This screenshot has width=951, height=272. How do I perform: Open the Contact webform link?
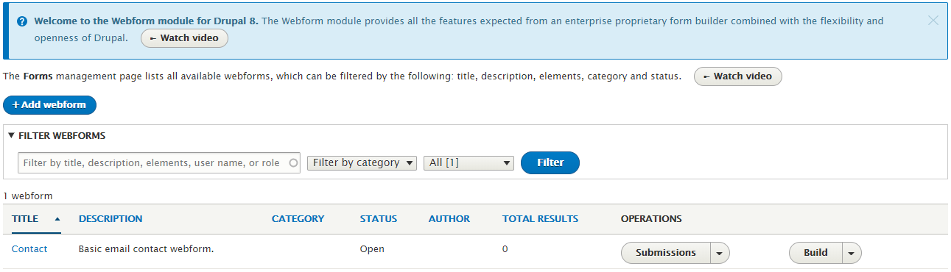29,249
